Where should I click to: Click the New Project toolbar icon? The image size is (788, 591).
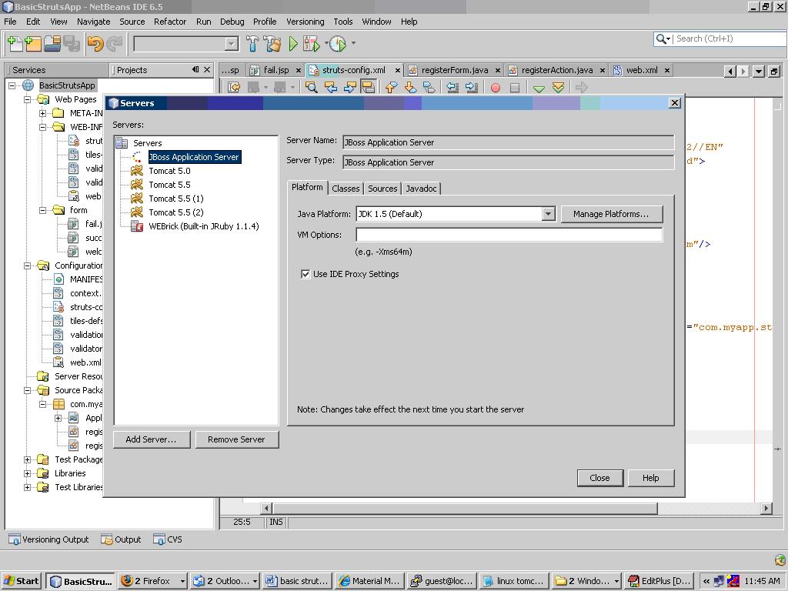(x=32, y=44)
